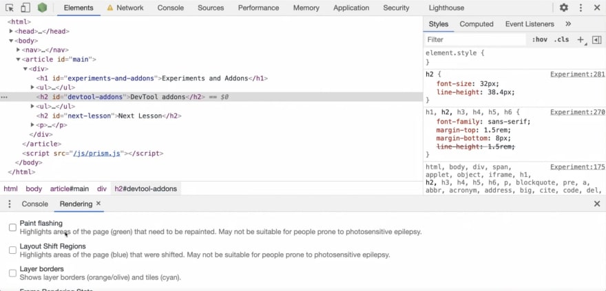Select h2#devtool-addons in the breadcrumb
Screen dimensions: 606x291
coord(146,188)
